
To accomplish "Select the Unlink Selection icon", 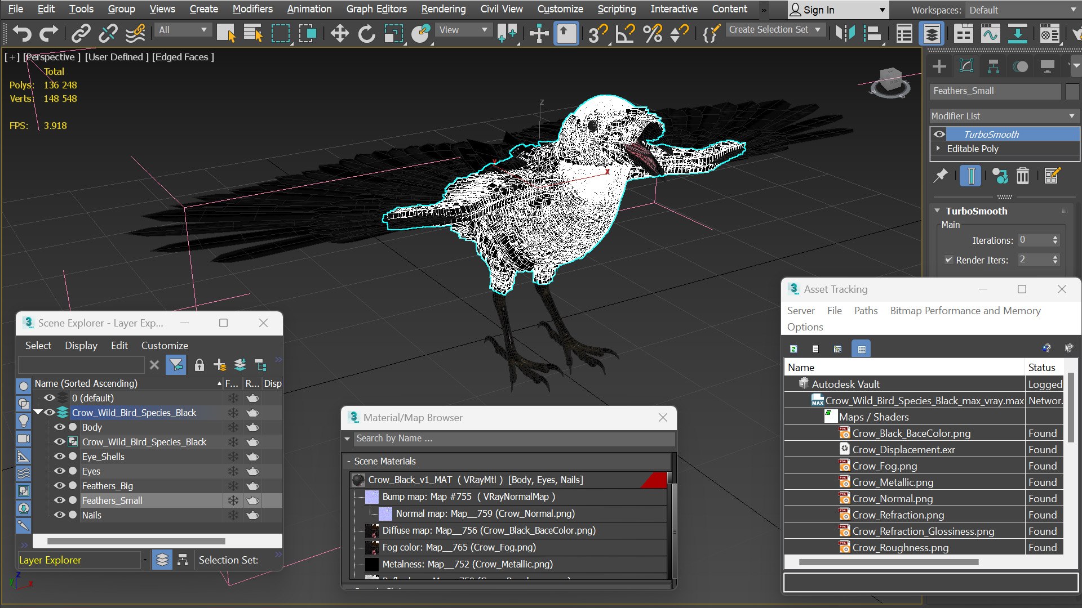I will tap(108, 33).
